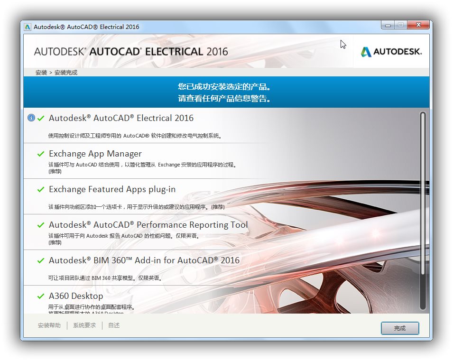This screenshot has width=453, height=361.
Task: Open the 安装帮助 link
Action: tap(49, 325)
